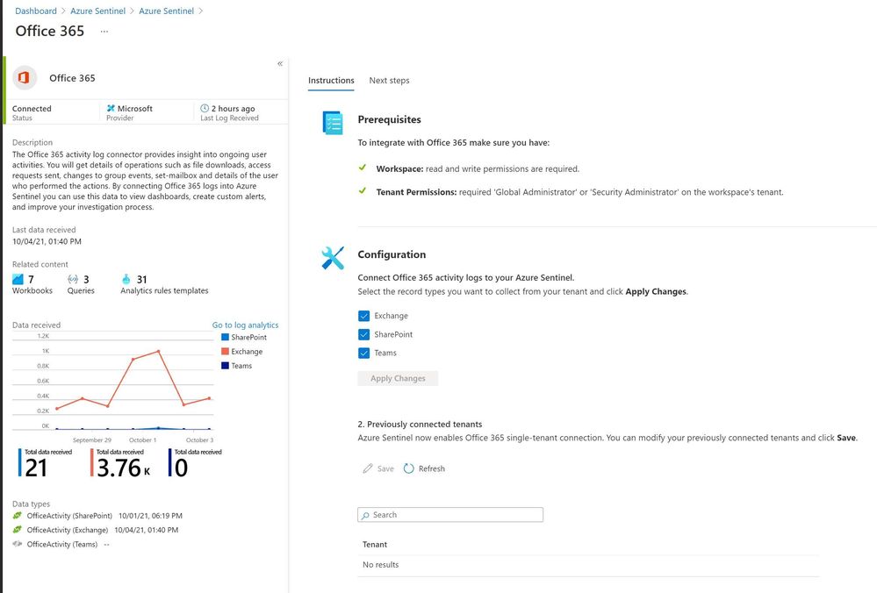
Task: Select the OfficeActivity (Teams) data type text
Action: coord(62,545)
